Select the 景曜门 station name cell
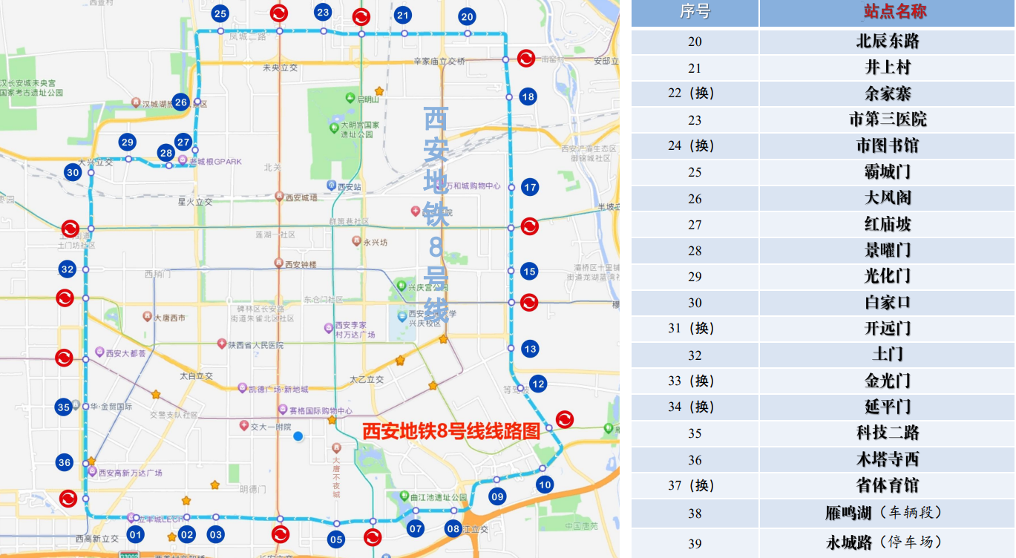 888,250
